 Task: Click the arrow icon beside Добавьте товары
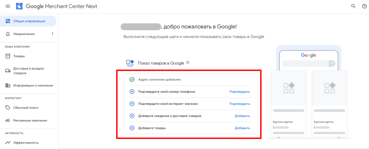pos(132,128)
